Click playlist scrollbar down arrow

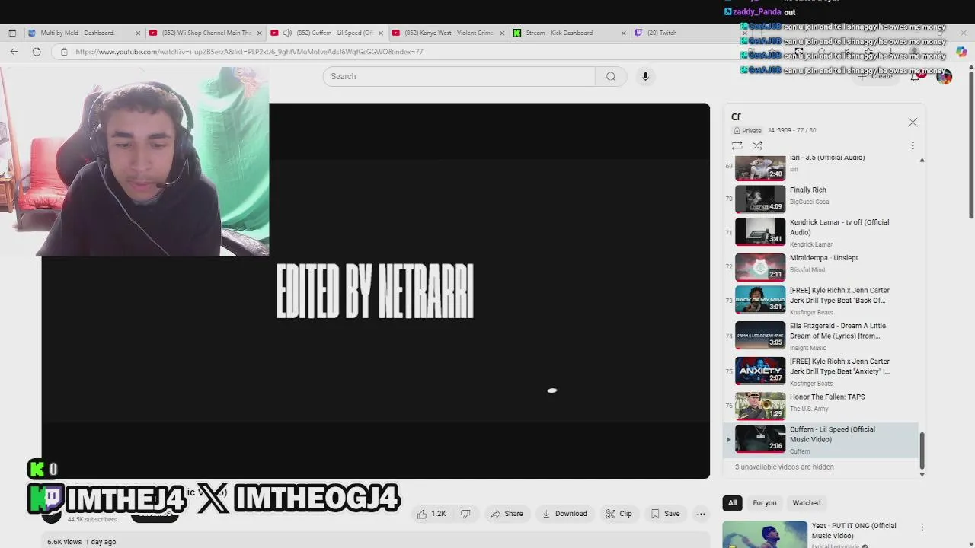point(922,474)
